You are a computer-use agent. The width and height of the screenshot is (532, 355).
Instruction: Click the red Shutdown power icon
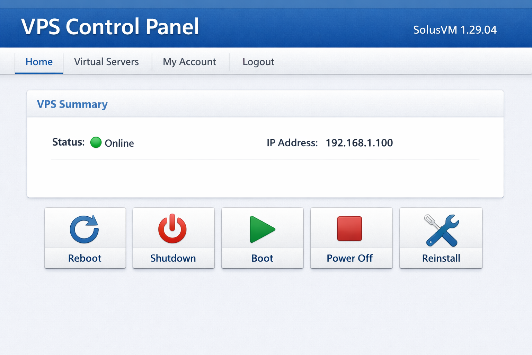(x=172, y=229)
